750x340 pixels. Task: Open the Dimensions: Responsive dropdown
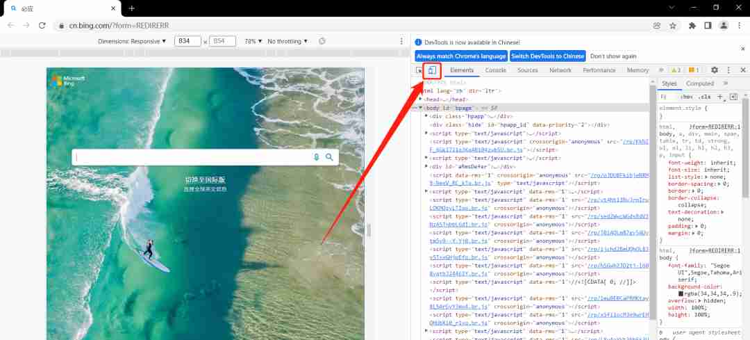[133, 41]
